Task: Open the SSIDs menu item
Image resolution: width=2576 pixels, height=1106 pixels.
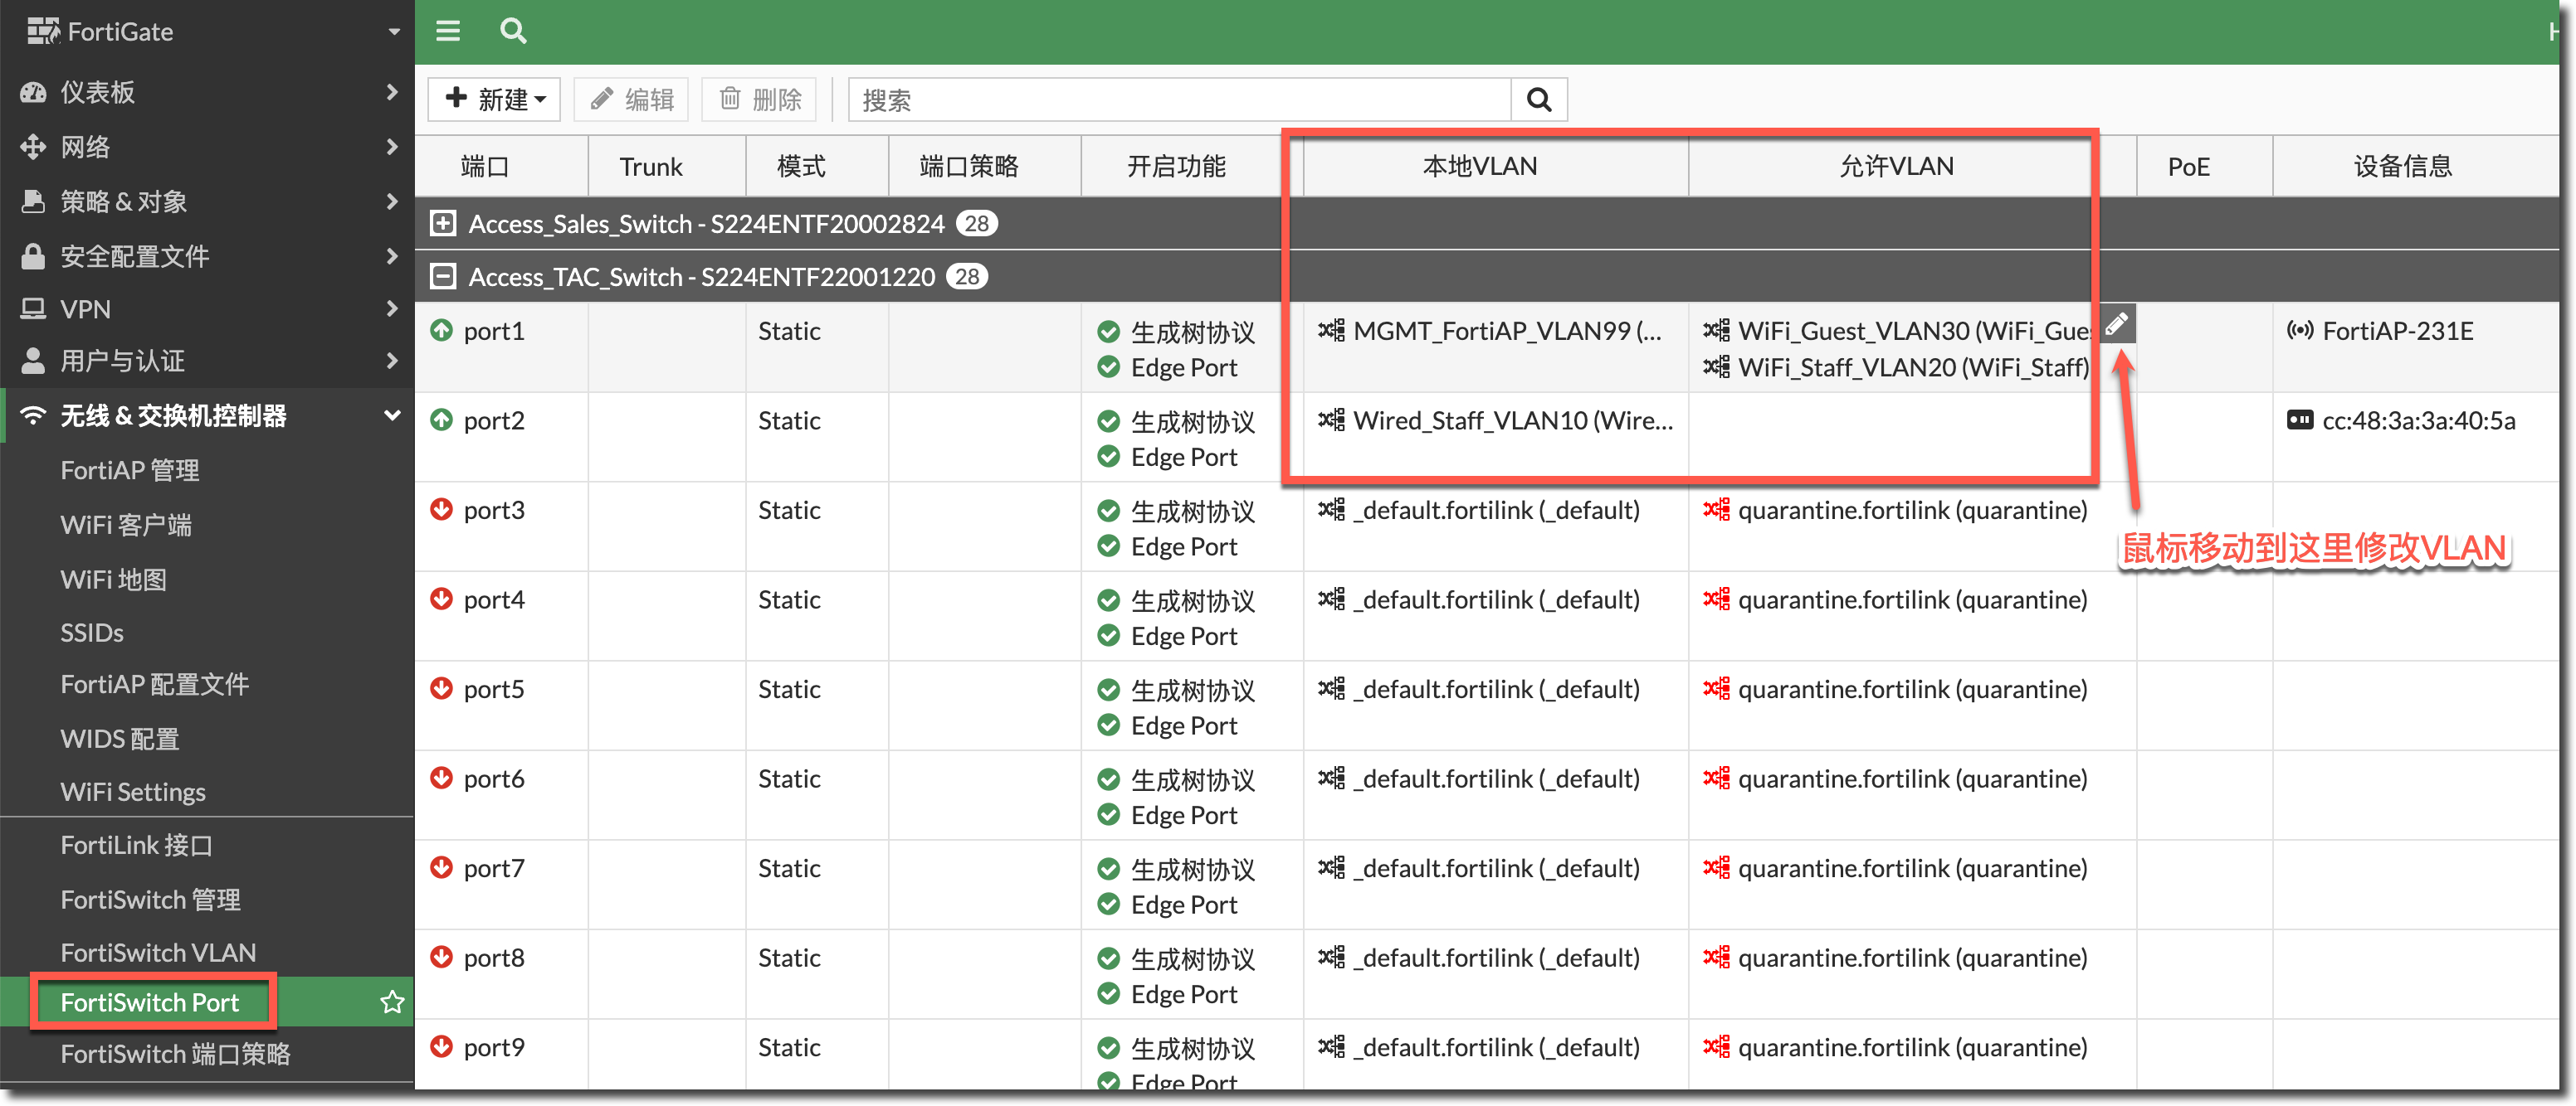Action: (x=92, y=633)
